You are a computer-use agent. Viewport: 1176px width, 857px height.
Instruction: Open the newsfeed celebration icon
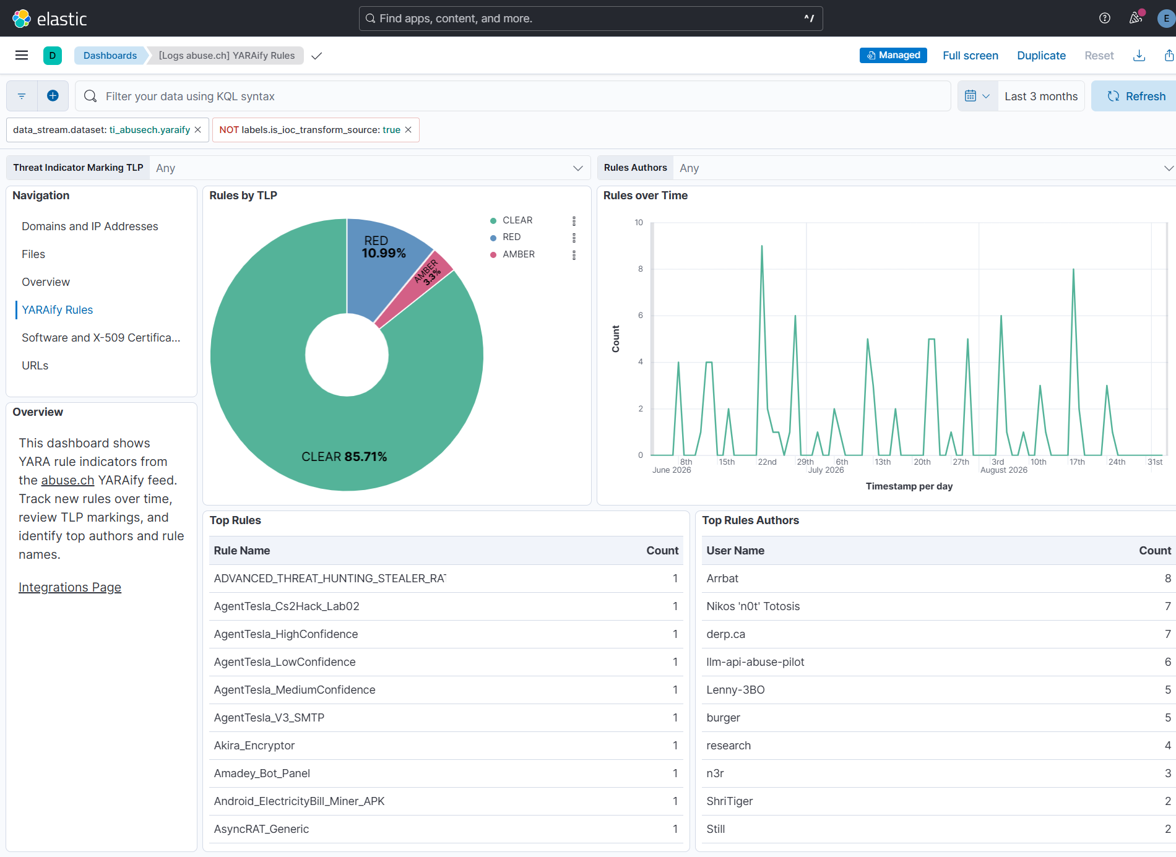(1135, 19)
